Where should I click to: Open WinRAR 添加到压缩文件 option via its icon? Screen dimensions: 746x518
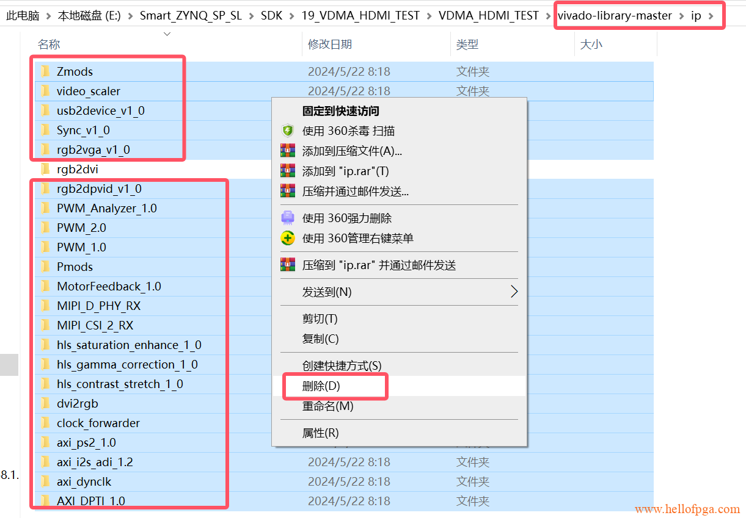287,151
